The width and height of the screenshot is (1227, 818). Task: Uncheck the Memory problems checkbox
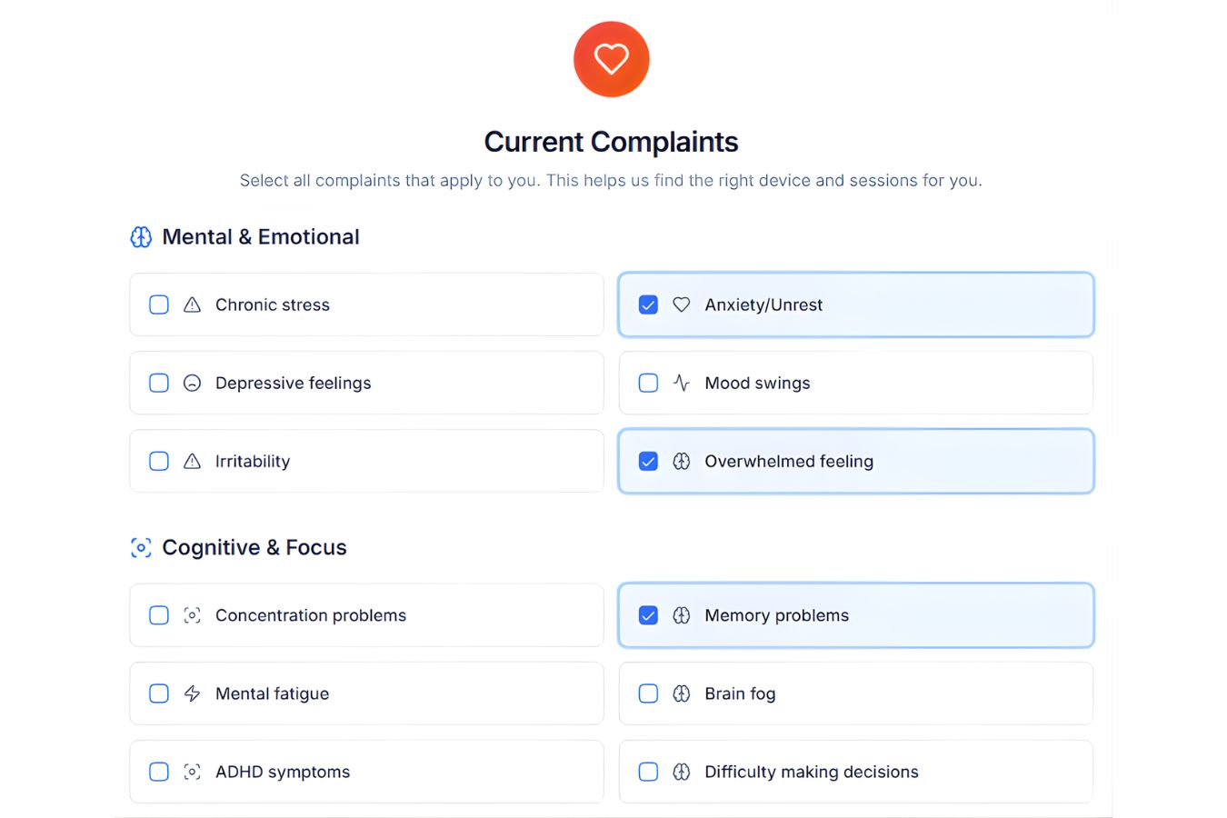point(648,616)
